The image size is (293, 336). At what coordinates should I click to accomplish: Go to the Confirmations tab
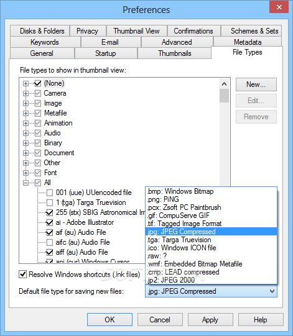(194, 31)
